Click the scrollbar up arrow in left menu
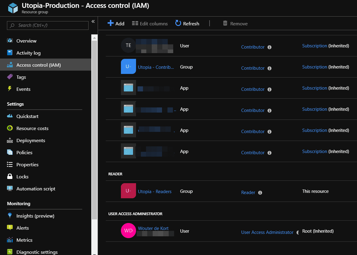The height and width of the screenshot is (255, 357). (94, 38)
